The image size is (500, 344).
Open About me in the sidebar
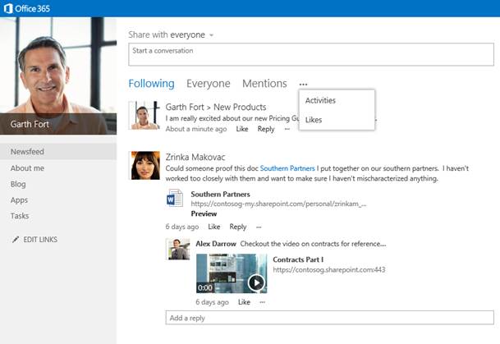click(27, 168)
